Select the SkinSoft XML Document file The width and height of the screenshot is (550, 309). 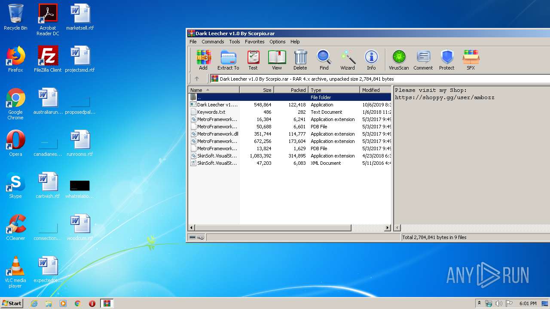point(290,163)
